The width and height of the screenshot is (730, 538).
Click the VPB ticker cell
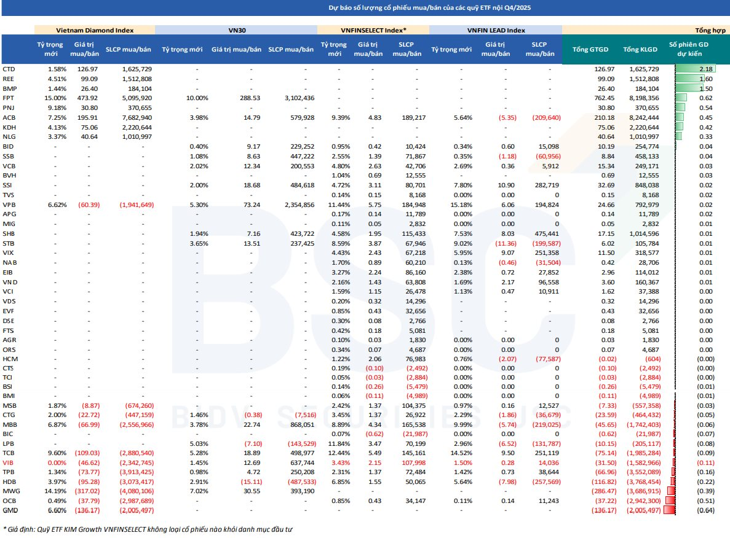[x=9, y=204]
